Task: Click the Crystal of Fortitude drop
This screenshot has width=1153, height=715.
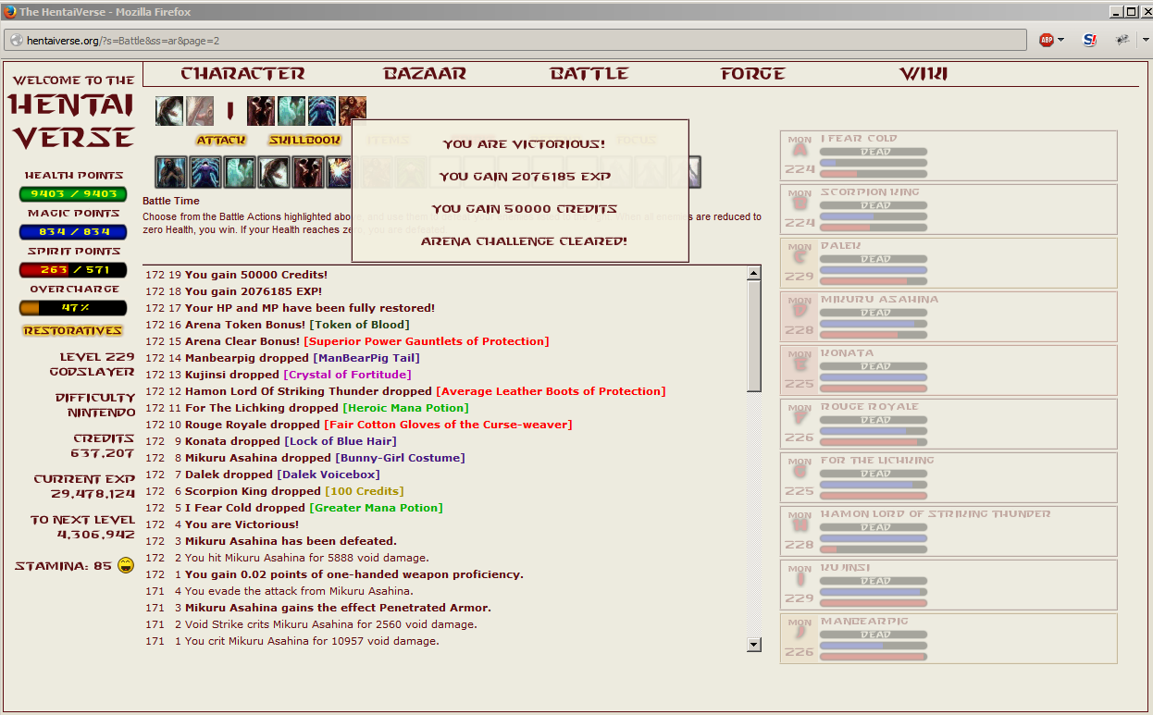Action: (347, 375)
